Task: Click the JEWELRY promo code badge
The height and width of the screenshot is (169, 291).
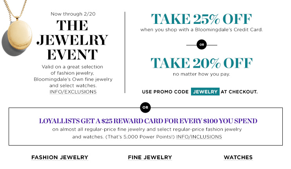Action: click(205, 92)
